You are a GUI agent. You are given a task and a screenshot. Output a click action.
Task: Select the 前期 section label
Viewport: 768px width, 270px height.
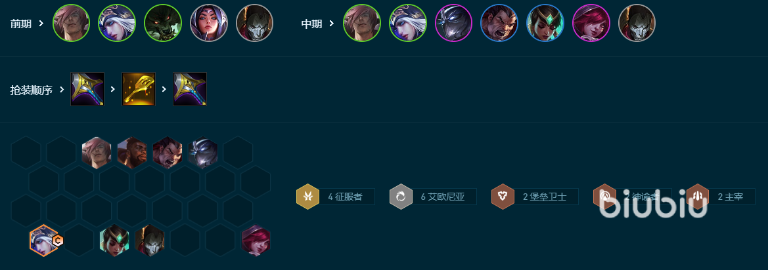coord(20,24)
